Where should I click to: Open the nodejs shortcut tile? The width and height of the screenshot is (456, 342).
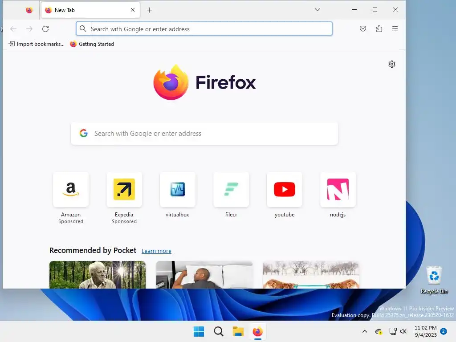(338, 190)
